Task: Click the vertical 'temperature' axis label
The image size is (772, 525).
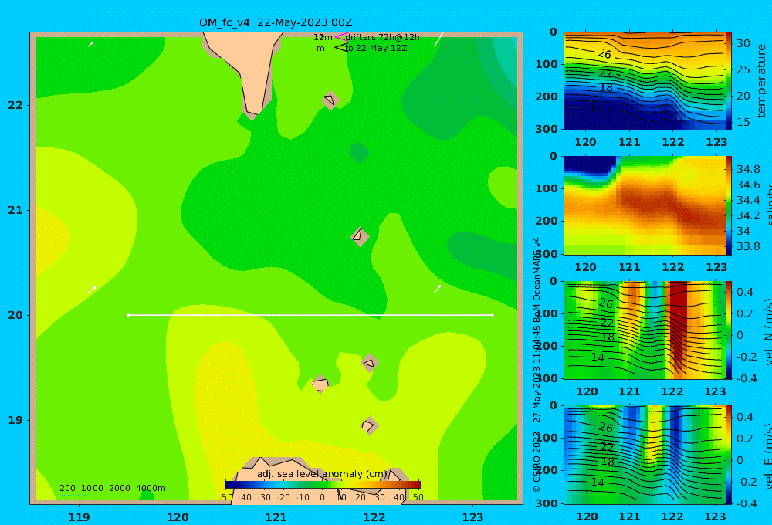Action: (x=761, y=81)
